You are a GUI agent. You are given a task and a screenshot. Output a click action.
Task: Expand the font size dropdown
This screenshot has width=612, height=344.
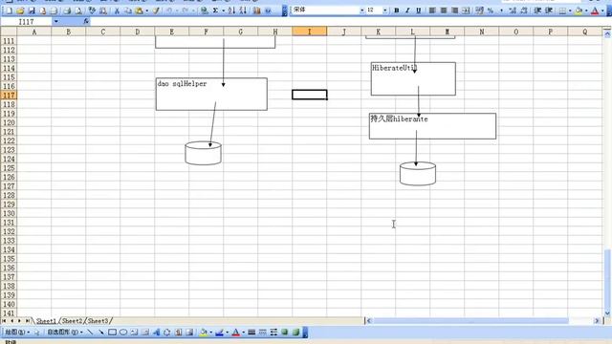[384, 11]
